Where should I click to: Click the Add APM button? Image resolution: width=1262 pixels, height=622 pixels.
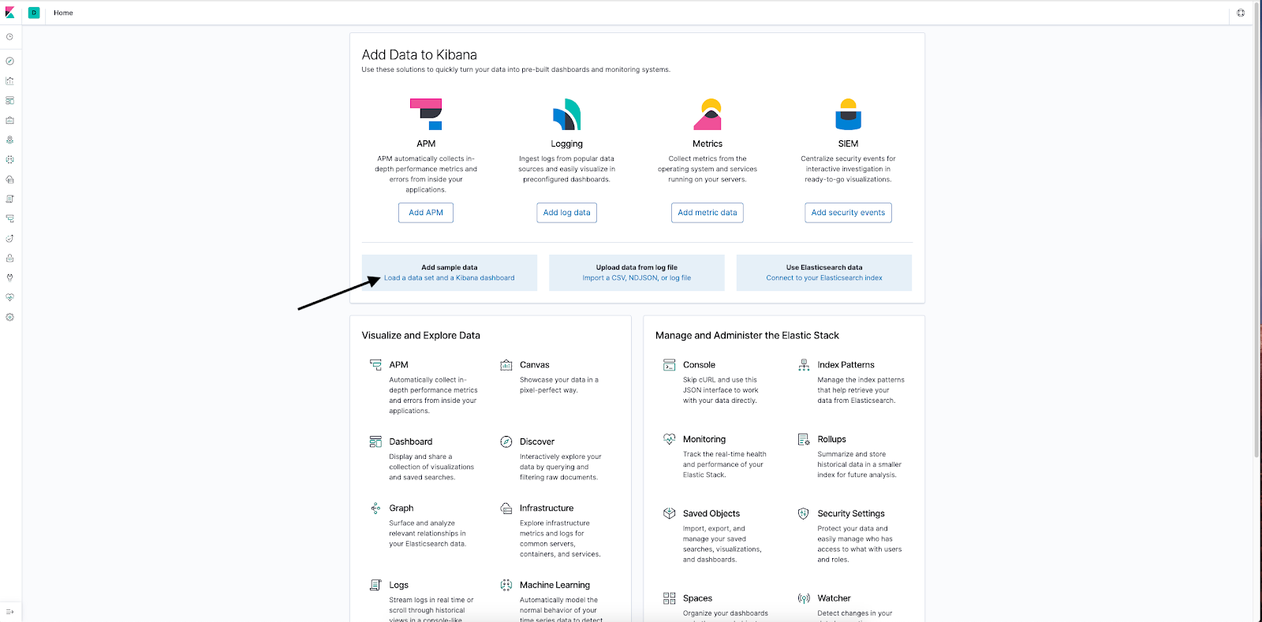click(x=426, y=213)
